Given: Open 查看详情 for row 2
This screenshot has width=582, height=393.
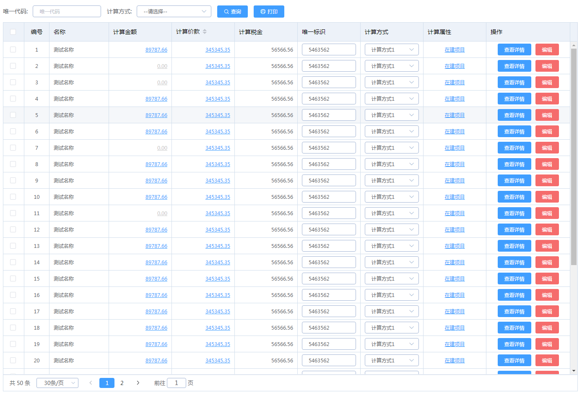Looking at the screenshot, I should 514,66.
